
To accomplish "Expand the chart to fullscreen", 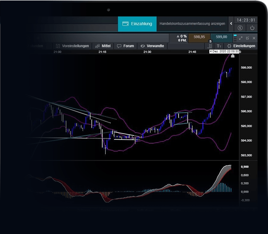I will (241, 38).
